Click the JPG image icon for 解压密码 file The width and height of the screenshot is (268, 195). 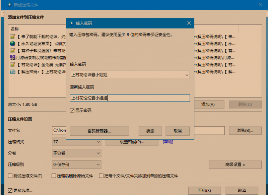(x=12, y=71)
